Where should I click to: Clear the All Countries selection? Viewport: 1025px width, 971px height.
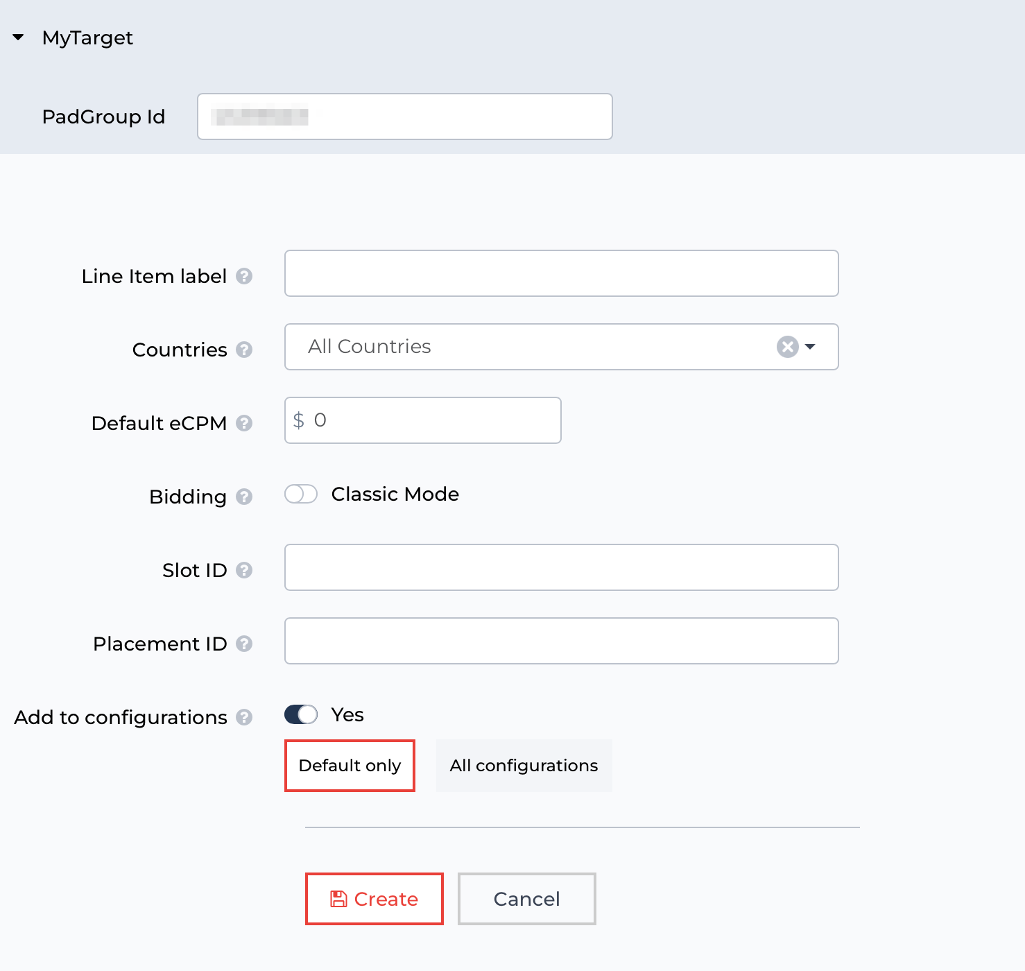(787, 347)
